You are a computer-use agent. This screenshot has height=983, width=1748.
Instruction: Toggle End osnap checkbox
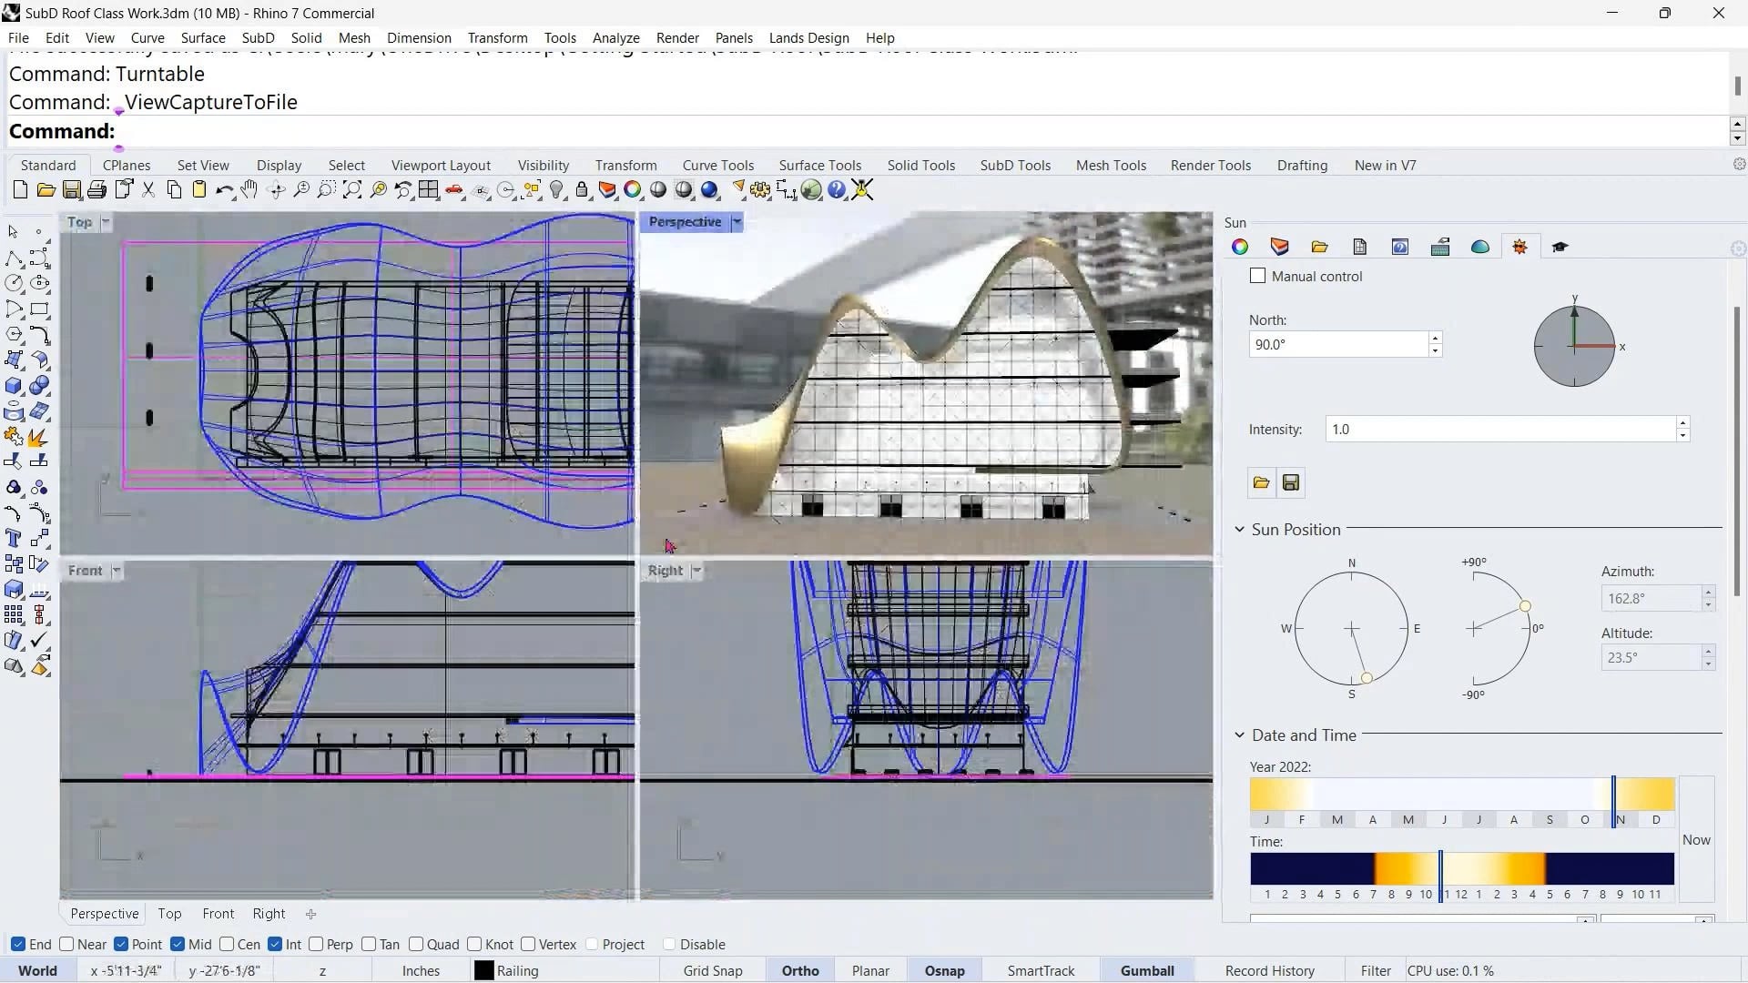pos(18,945)
